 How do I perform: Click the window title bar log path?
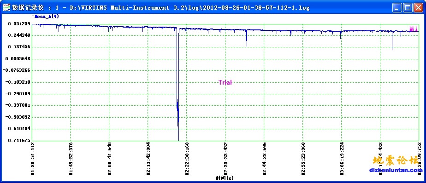click(189, 8)
